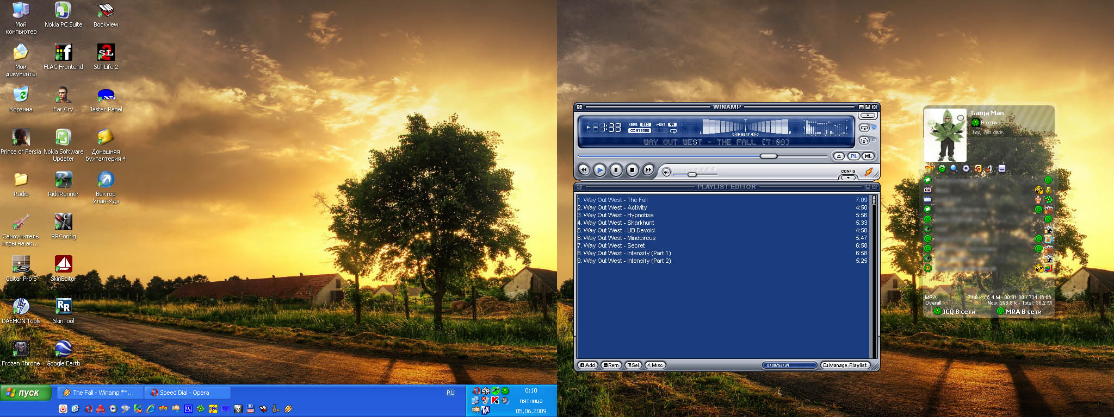Click the Winamp play button
This screenshot has width=1114, height=417.
coord(599,170)
